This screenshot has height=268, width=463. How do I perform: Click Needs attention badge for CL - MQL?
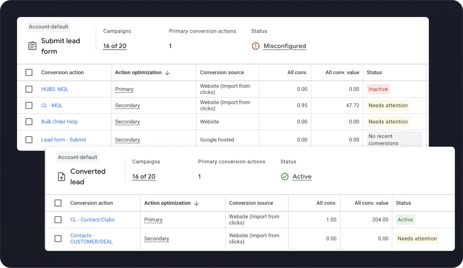click(x=388, y=106)
